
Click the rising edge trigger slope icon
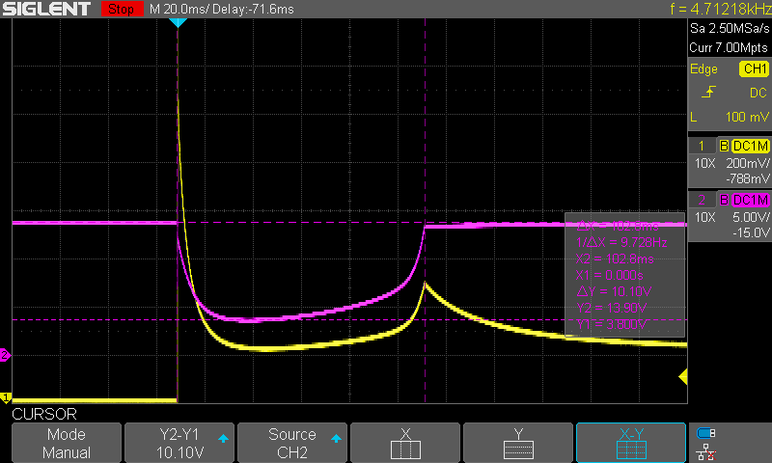(x=708, y=92)
